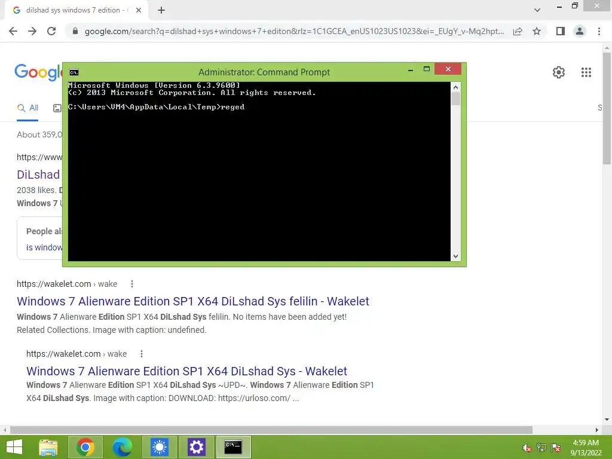Click the lock icon in address bar

pyautogui.click(x=75, y=31)
